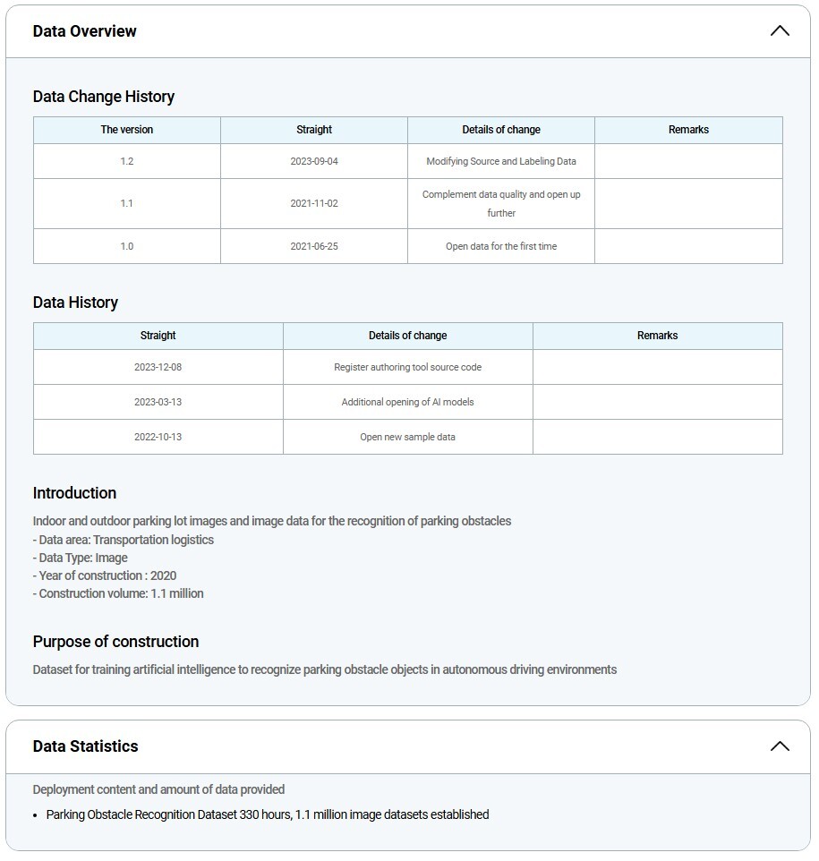Viewport: 819px width, 861px height.
Task: Select the Parking Obstacle Recognition Dataset bullet text
Action: point(268,814)
